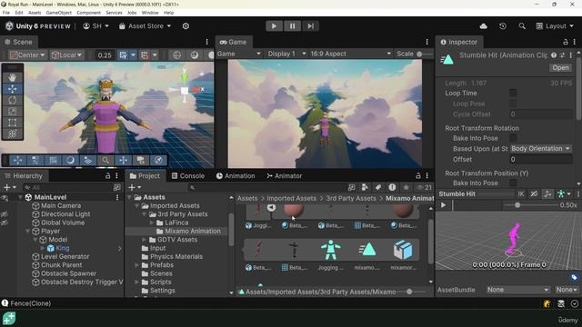Select the Rotate tool in Scene toolbar

coord(12,100)
